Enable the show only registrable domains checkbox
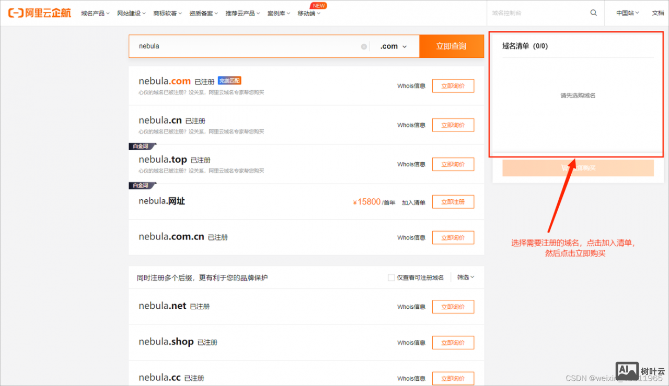 pyautogui.click(x=391, y=278)
